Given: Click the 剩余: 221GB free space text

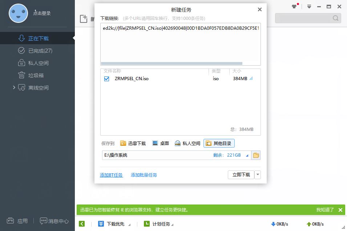Looking at the screenshot, I should tap(227, 155).
